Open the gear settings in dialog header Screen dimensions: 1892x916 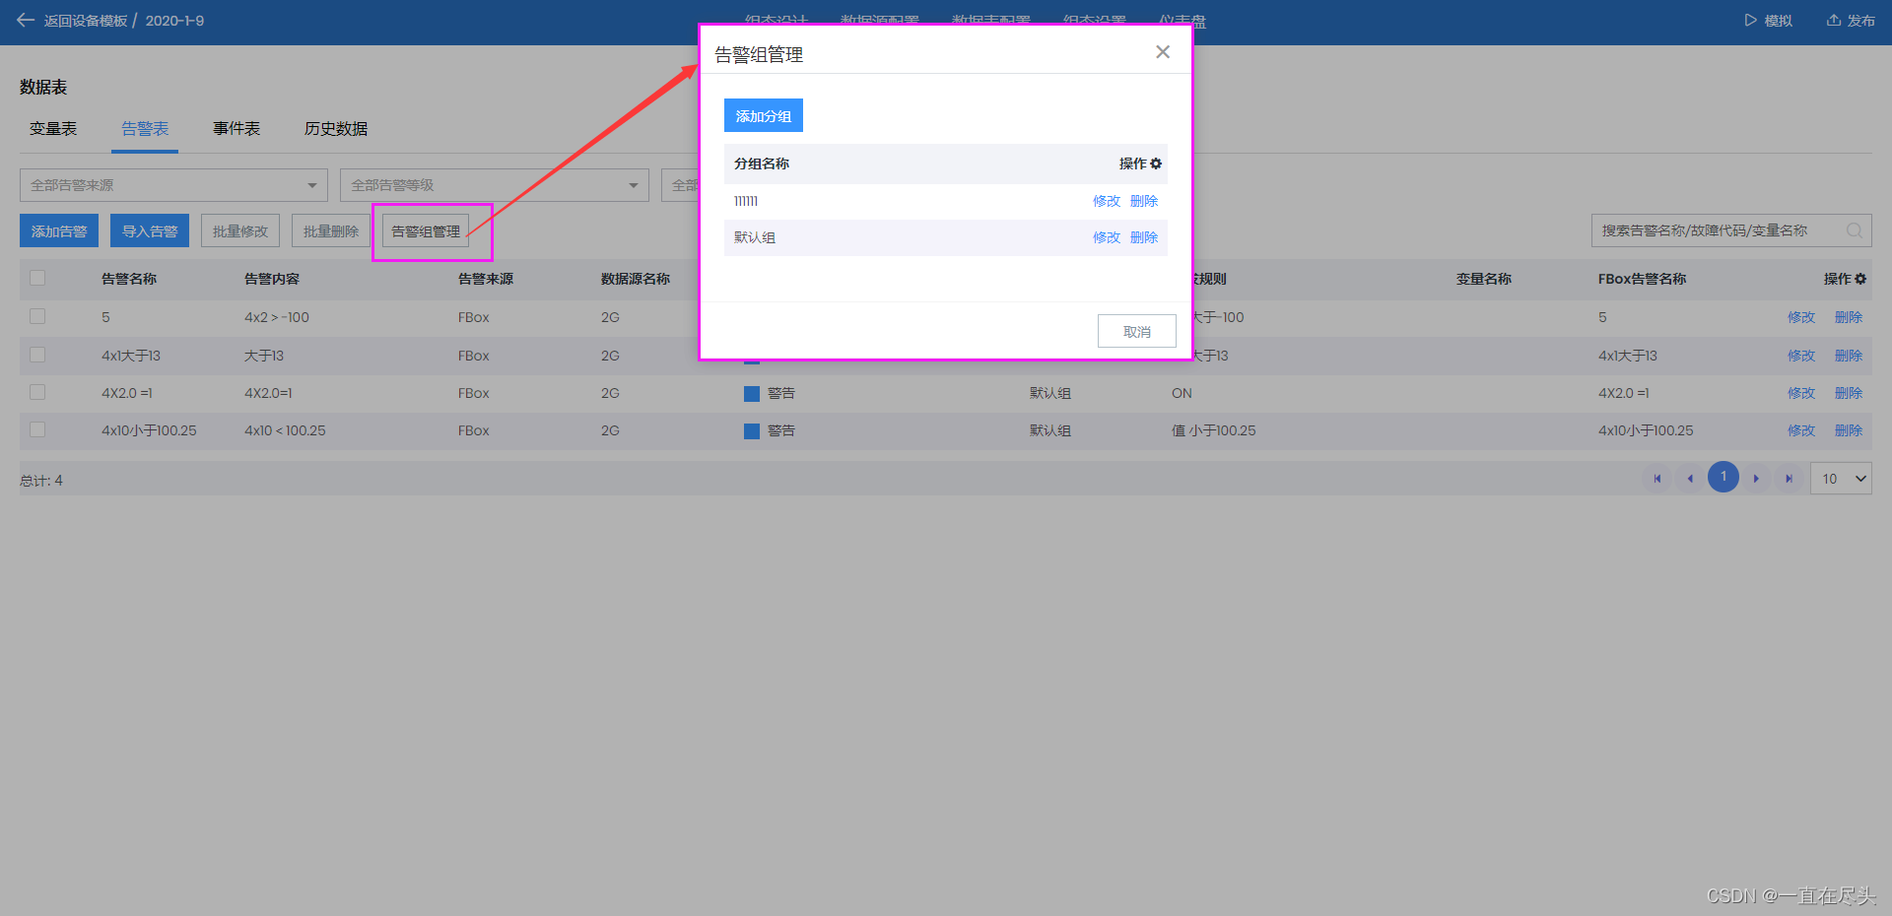click(x=1156, y=164)
